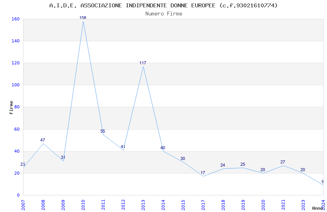The width and height of the screenshot is (327, 212).
Task: Click the data label 31 for 2009
Action: coord(63,158)
